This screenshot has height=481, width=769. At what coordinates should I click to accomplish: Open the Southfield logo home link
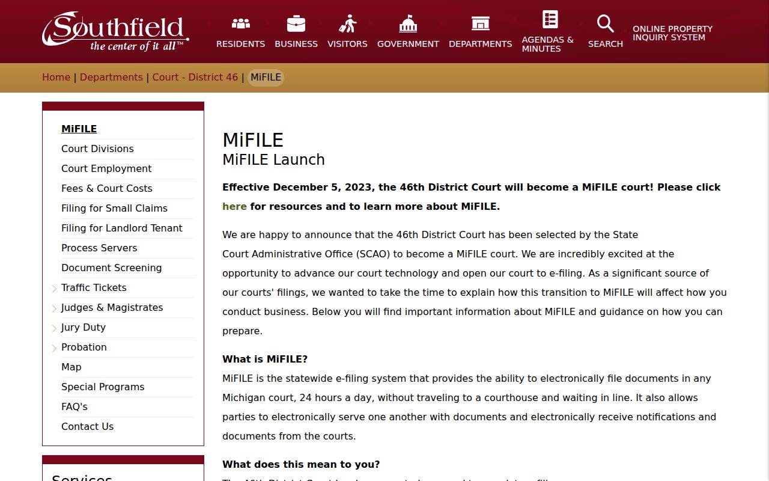coord(115,31)
